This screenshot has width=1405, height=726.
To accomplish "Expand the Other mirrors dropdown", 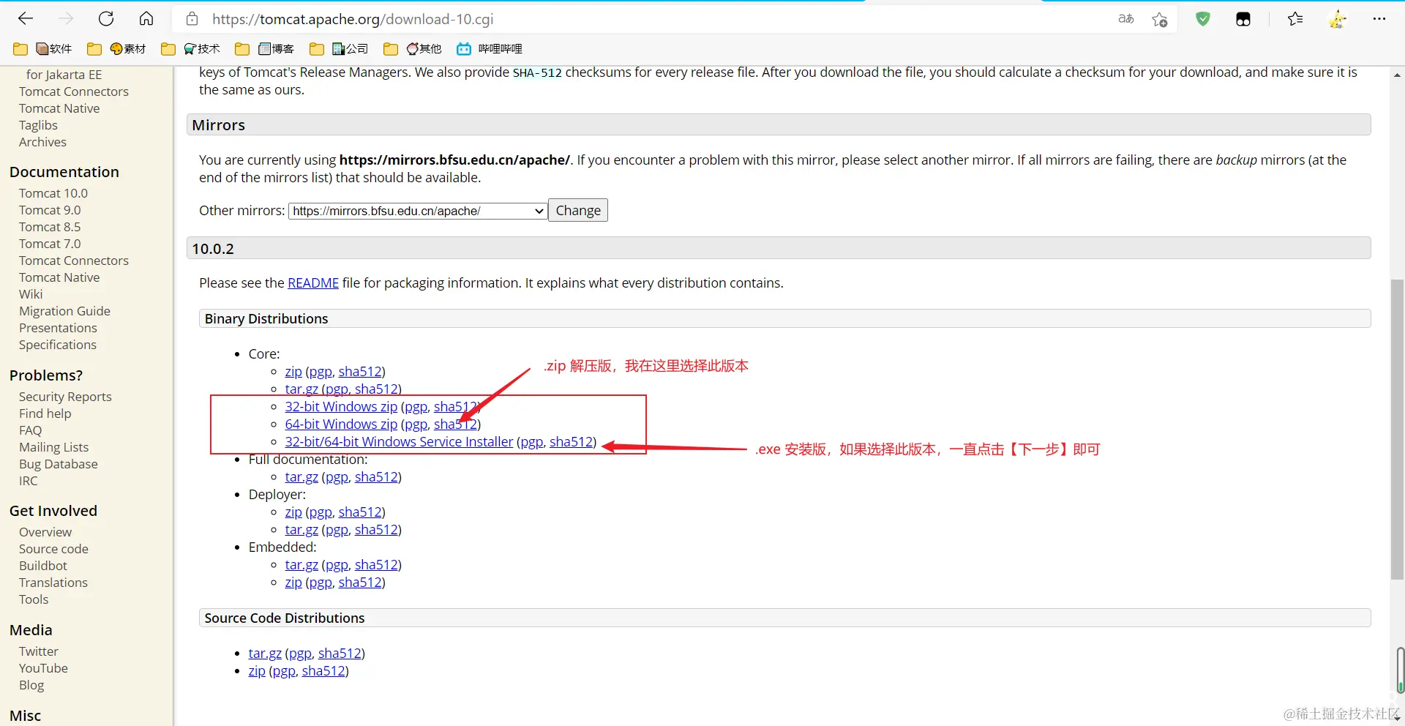I will 418,211.
